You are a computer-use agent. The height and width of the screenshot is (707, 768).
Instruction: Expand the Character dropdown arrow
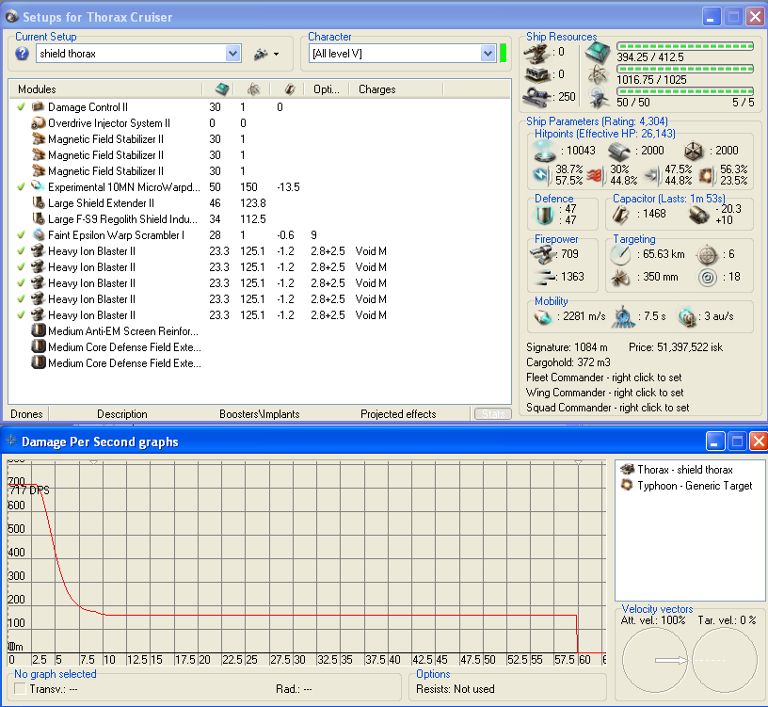(x=488, y=54)
